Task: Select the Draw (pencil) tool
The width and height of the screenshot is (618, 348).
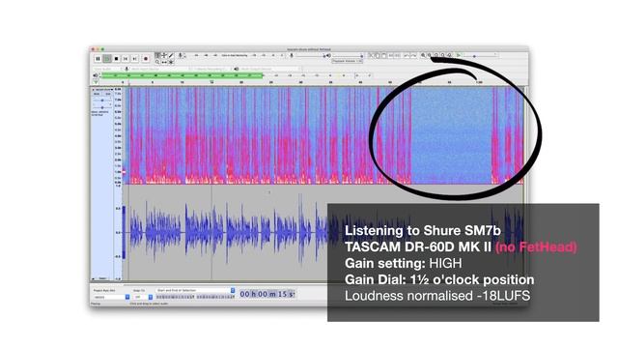Action: click(x=171, y=56)
